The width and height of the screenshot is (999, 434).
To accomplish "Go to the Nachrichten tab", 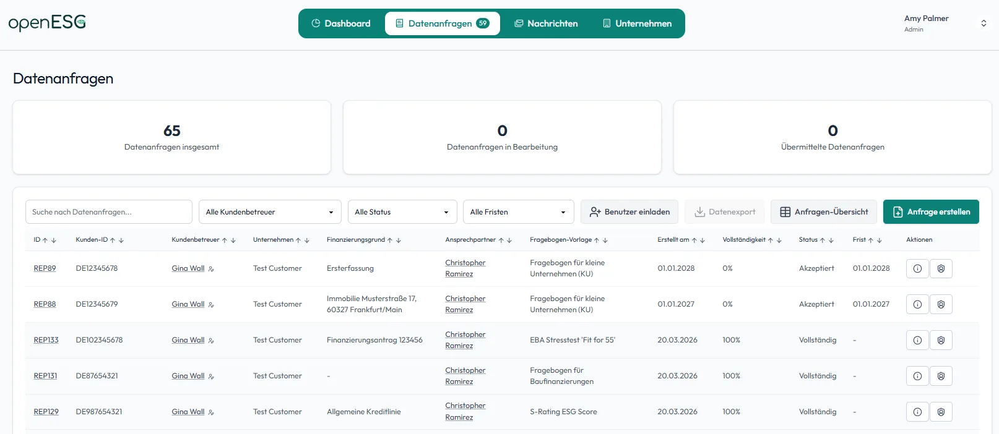I will point(546,23).
